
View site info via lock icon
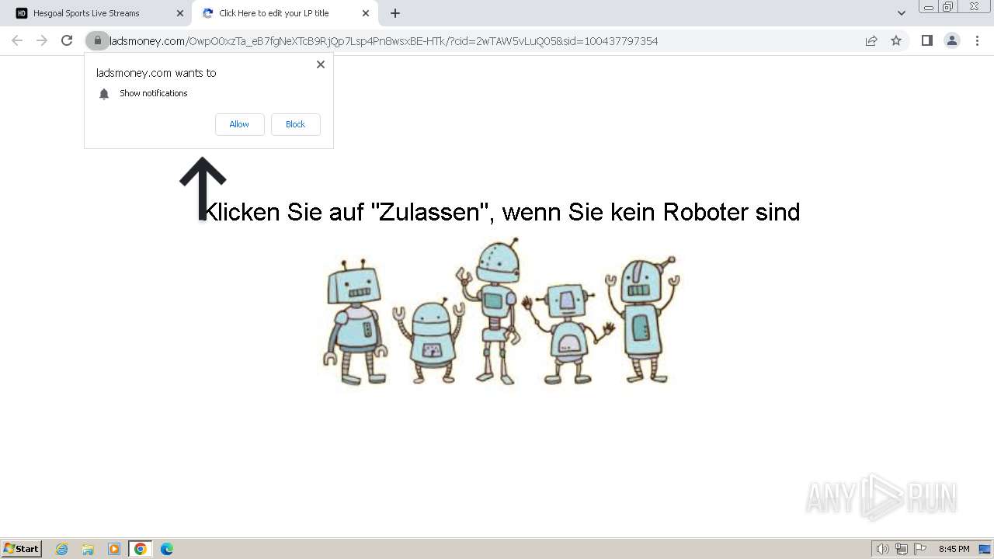click(97, 41)
